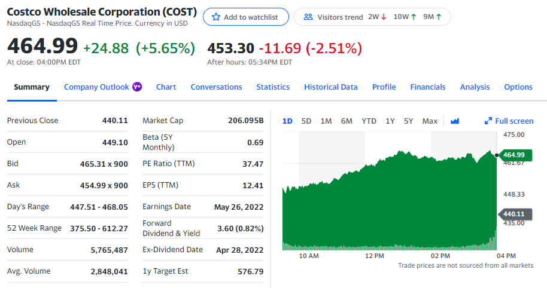Click the Add to watchlist button label
Image resolution: width=547 pixels, height=288 pixels.
point(251,17)
